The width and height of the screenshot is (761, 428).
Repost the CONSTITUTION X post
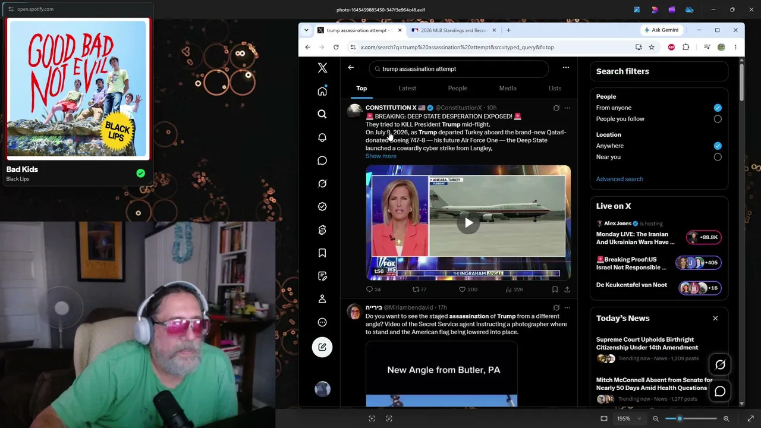[x=419, y=289]
